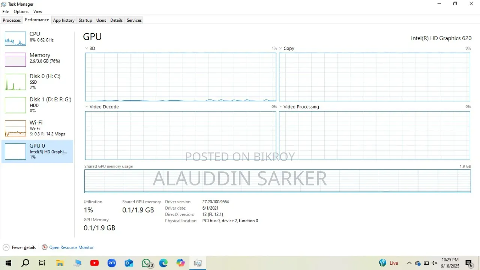Click the Video Decode usage graph
Screen dimensions: 480x270
180,136
